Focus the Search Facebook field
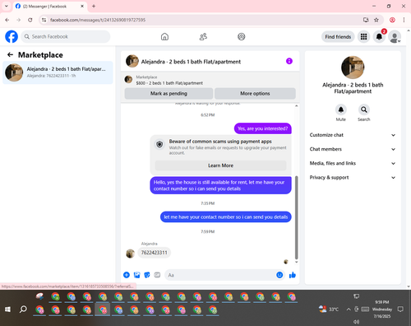 coord(66,36)
